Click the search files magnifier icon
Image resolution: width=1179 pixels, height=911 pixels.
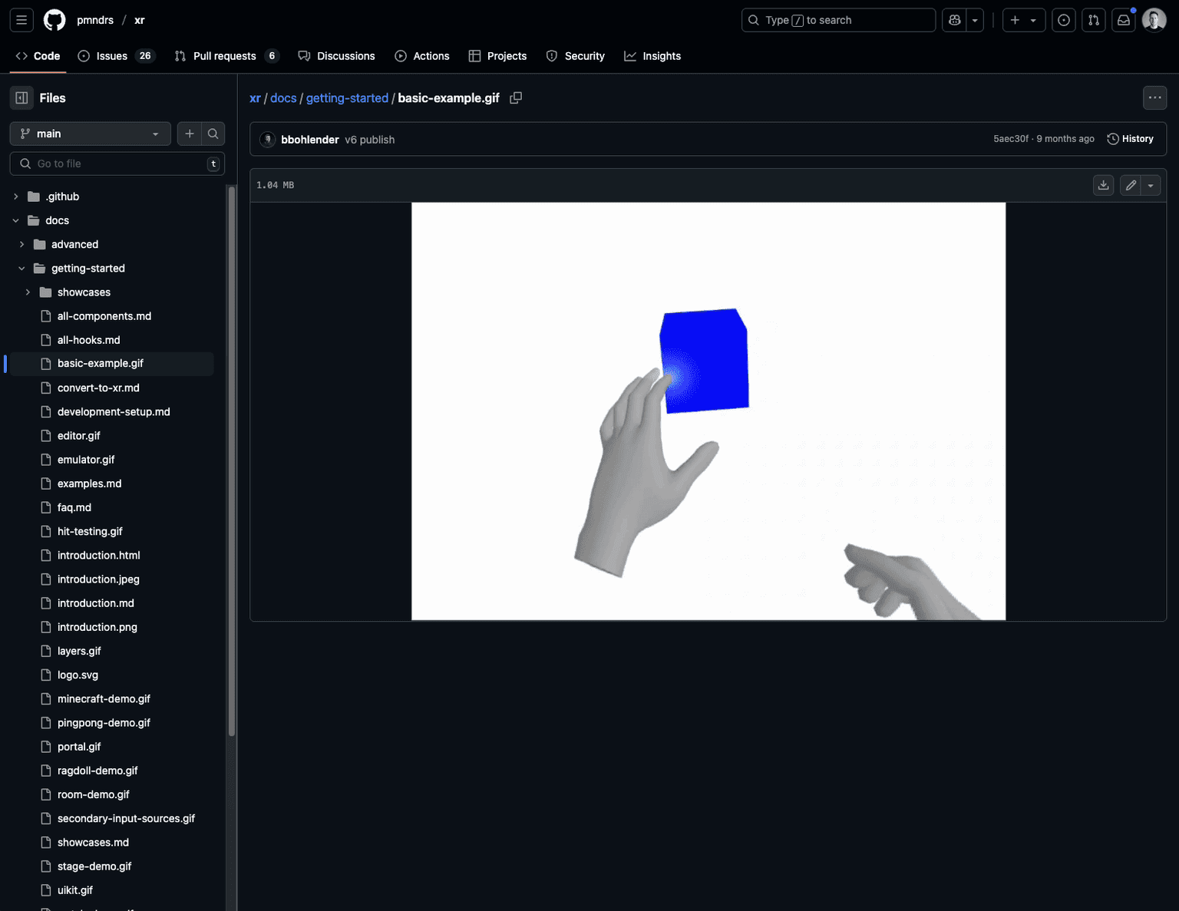213,134
